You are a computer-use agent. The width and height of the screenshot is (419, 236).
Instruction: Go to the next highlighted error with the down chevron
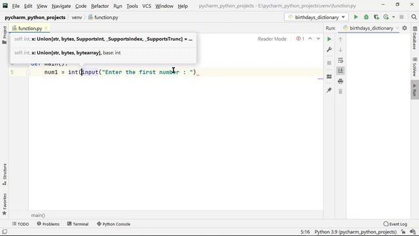click(318, 39)
